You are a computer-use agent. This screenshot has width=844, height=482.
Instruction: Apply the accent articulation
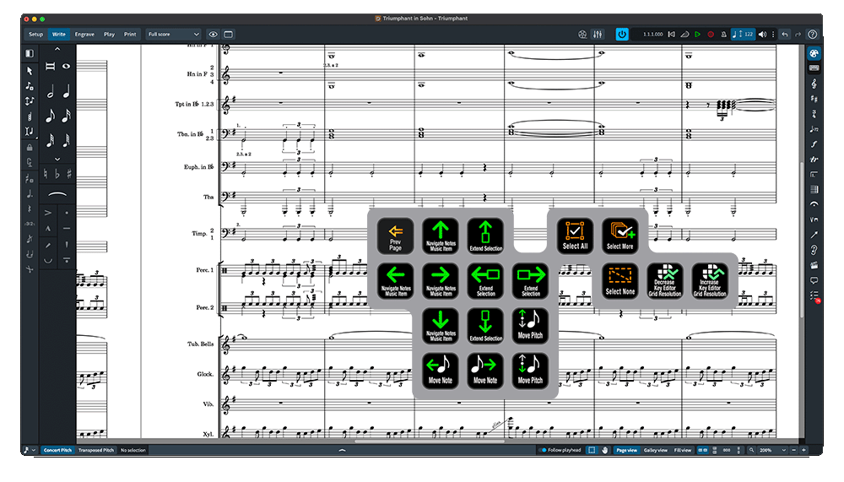click(48, 214)
